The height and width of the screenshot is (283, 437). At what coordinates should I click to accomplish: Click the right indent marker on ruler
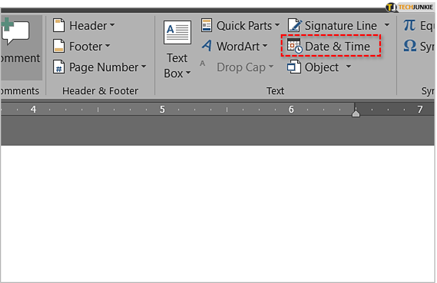click(355, 113)
